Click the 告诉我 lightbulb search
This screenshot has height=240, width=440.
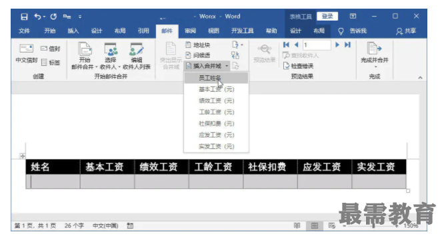353,31
